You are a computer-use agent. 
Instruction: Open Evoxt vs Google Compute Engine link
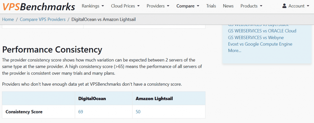(x=260, y=44)
